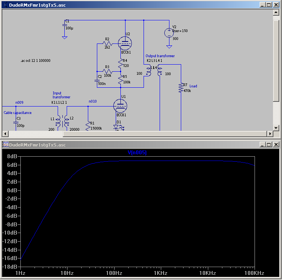Select cable capacitor C3 100p

(x=16, y=123)
